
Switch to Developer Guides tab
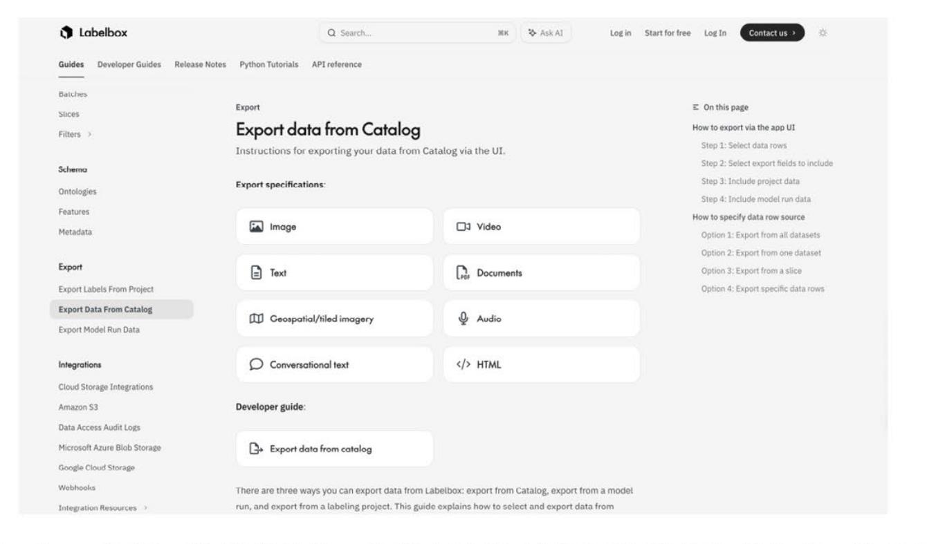coord(129,64)
